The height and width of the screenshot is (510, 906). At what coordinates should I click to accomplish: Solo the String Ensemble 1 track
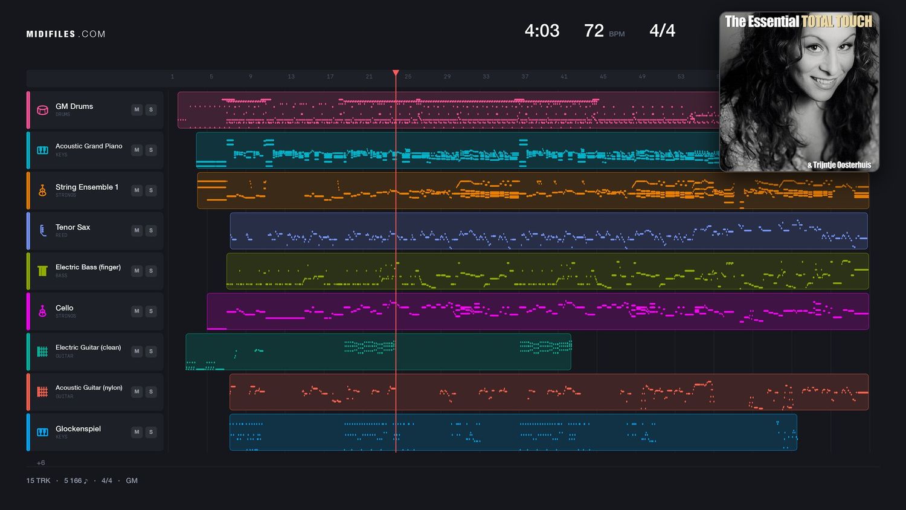(x=151, y=190)
